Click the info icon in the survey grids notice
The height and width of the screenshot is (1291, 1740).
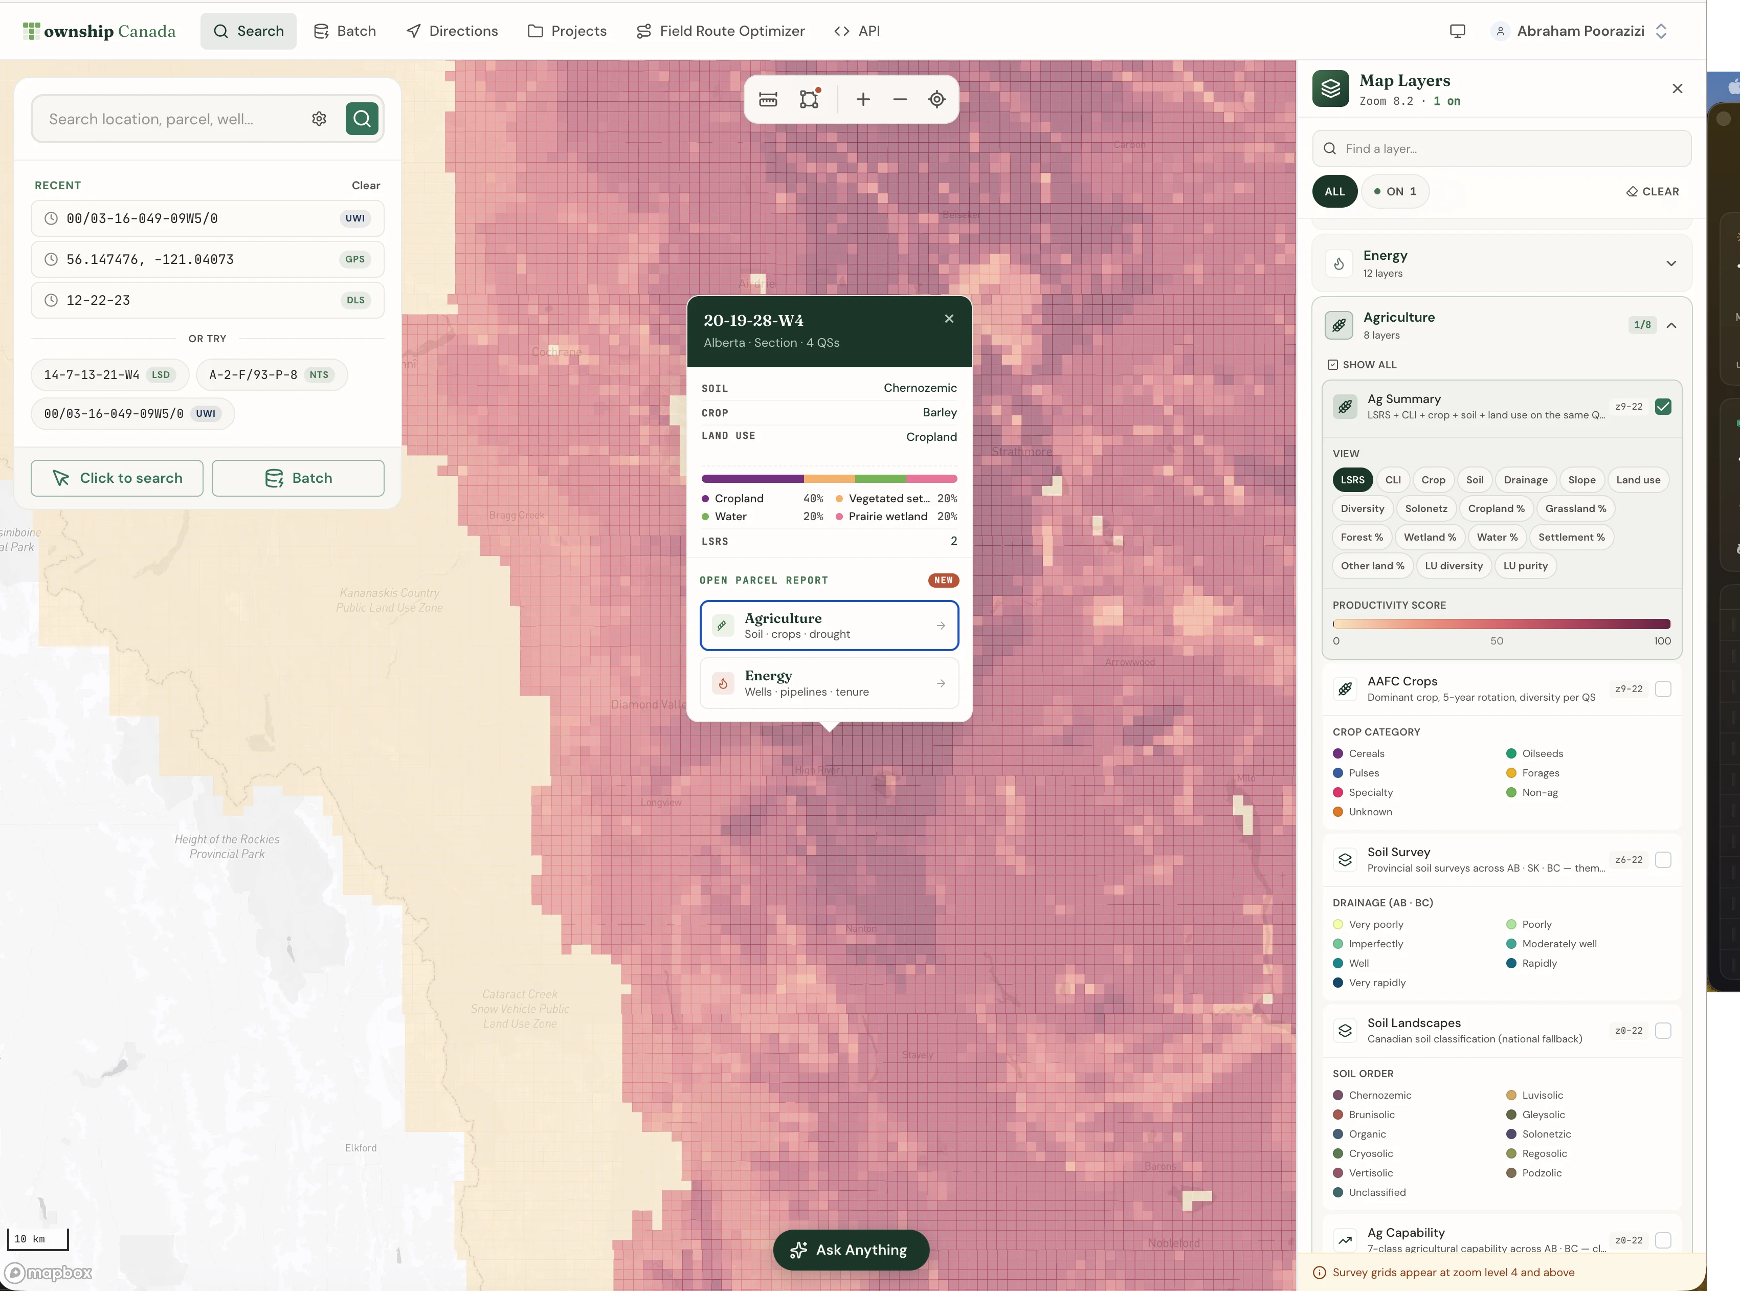[1320, 1273]
